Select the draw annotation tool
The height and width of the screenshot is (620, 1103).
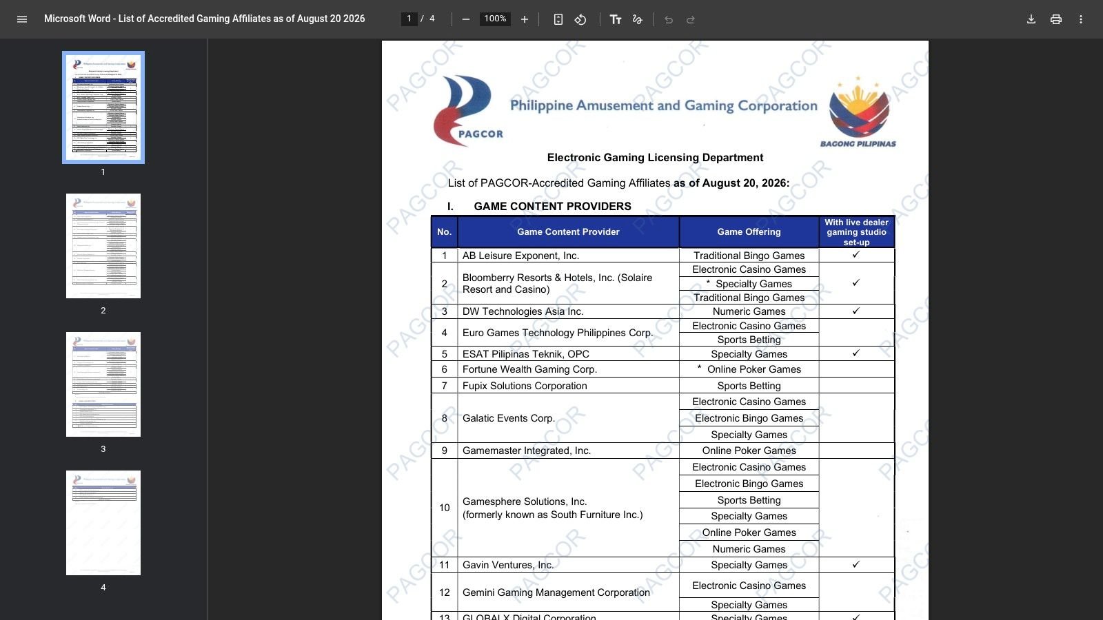[x=638, y=19]
